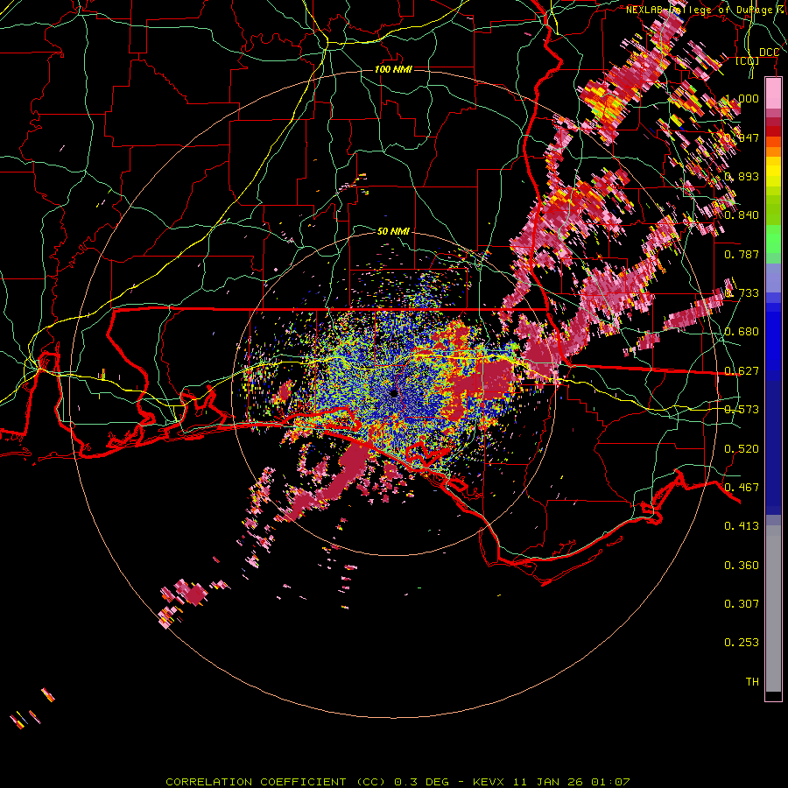Click the NEXLAB College of DuPage credit text
This screenshot has width=788, height=788.
click(x=706, y=10)
